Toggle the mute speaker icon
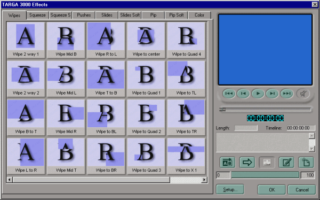Screen dimensions: 320x200 (303, 94)
